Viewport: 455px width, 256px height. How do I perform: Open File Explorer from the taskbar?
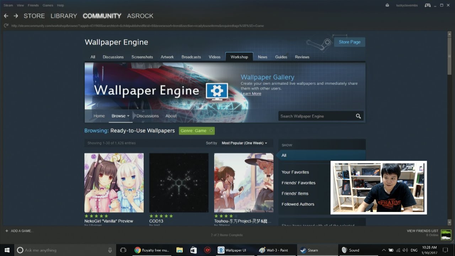(x=180, y=250)
